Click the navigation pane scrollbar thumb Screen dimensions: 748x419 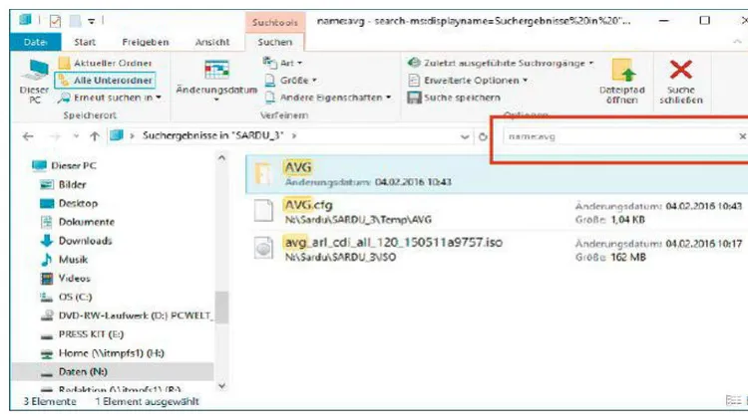[221, 308]
